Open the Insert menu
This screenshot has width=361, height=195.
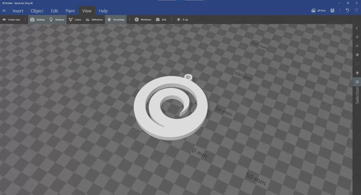18,11
